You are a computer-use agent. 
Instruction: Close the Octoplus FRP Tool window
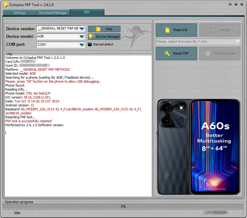pos(242,5)
